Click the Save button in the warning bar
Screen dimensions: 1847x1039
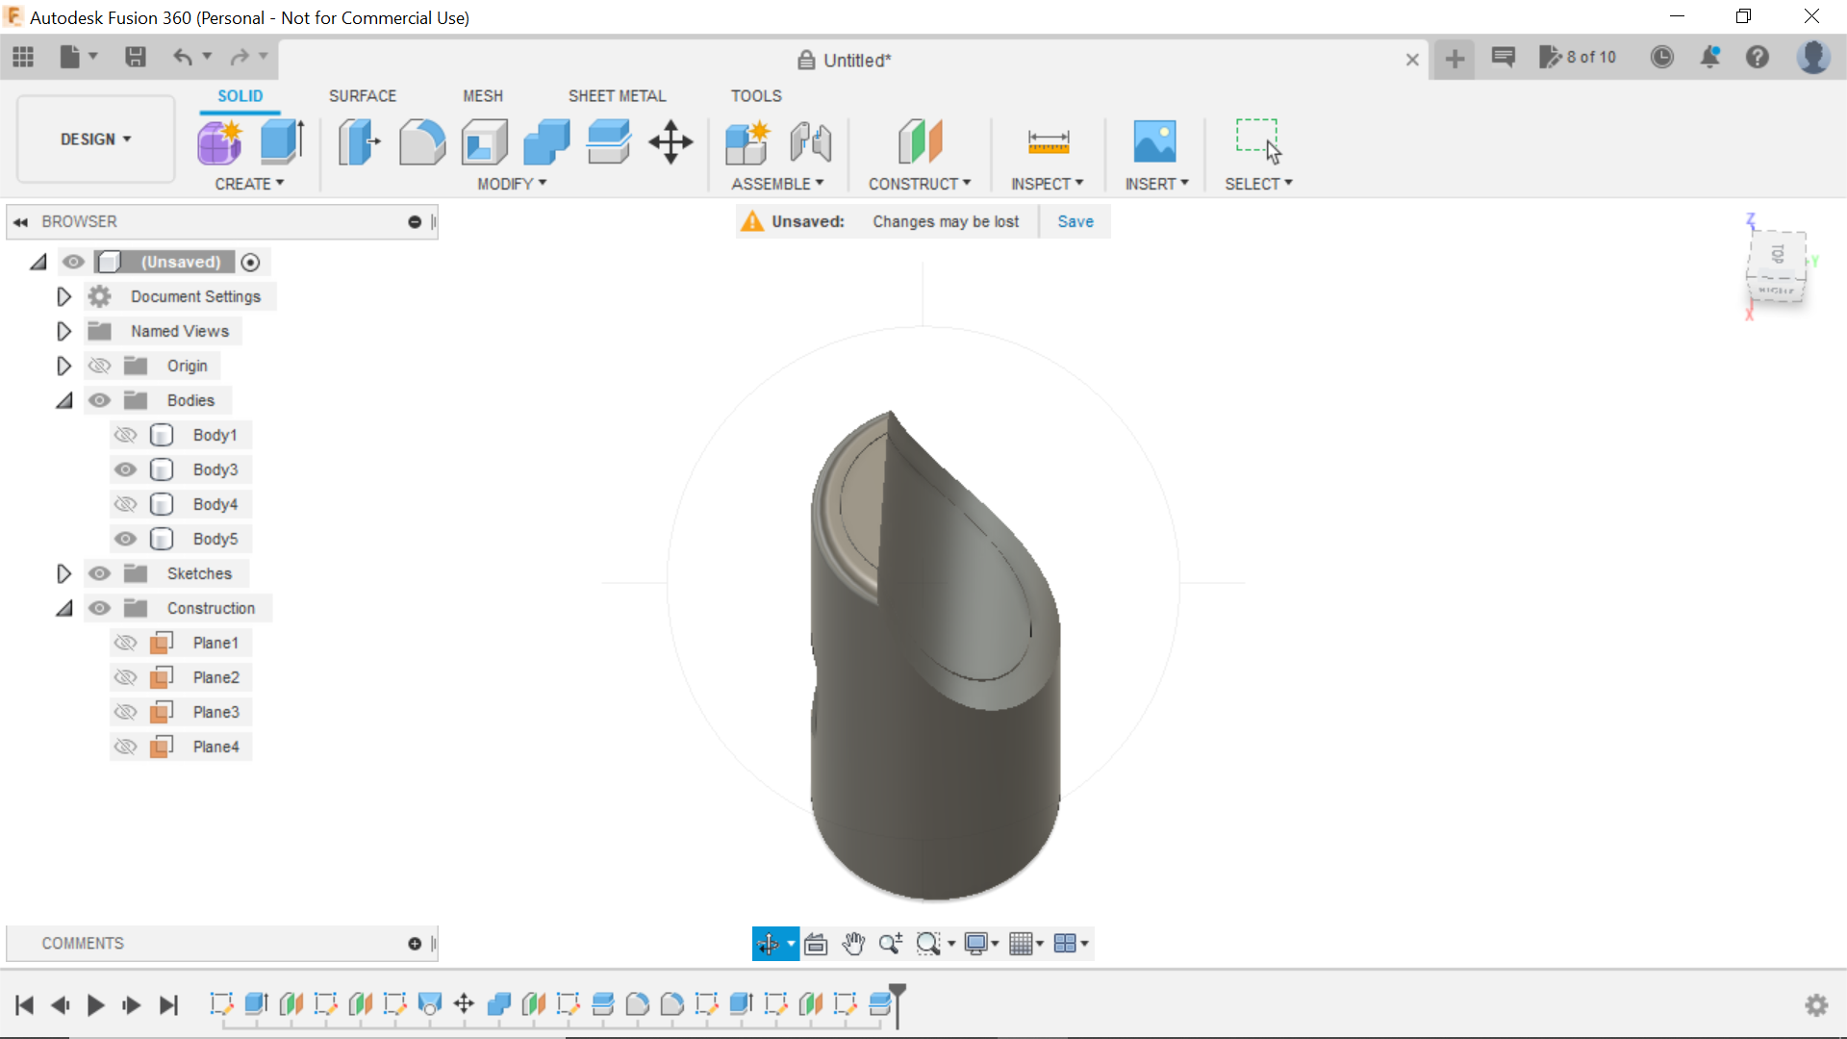(1075, 221)
